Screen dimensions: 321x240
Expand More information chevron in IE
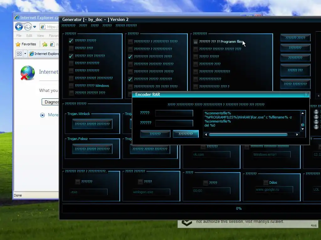(x=42, y=115)
